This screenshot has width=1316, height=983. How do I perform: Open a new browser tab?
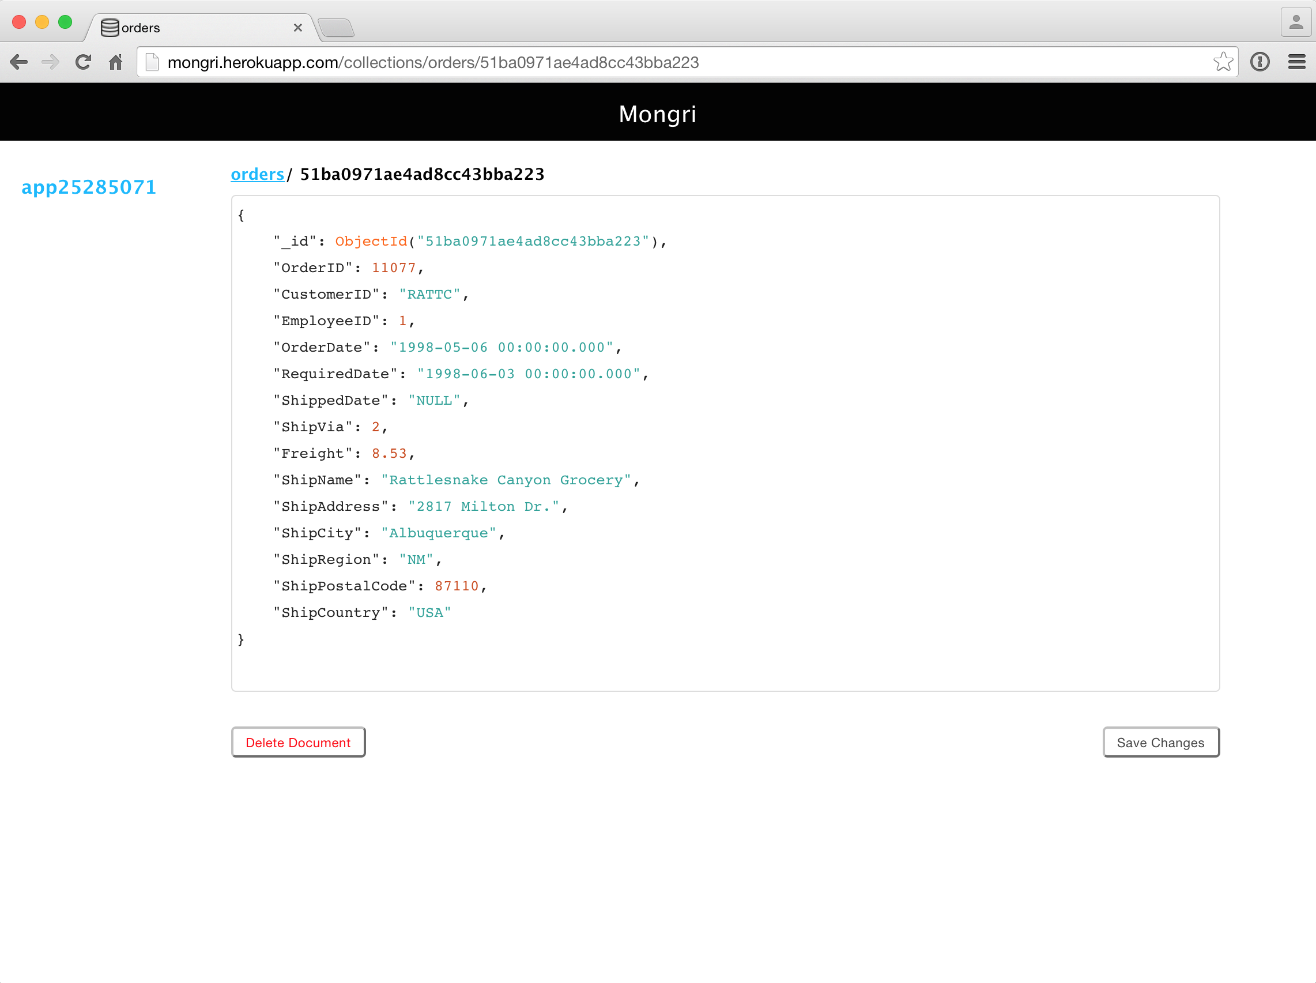click(336, 28)
